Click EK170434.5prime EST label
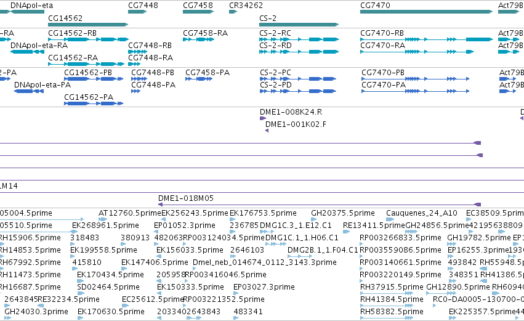Screen dimensions: 524x321 pyautogui.click(x=111, y=275)
